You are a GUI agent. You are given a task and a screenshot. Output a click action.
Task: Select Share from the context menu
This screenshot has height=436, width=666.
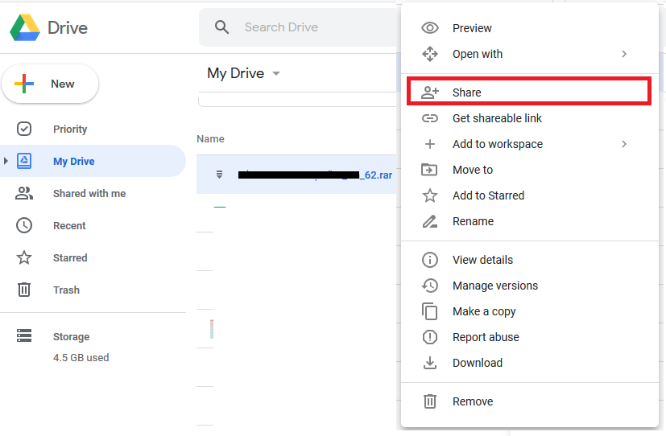click(x=466, y=93)
